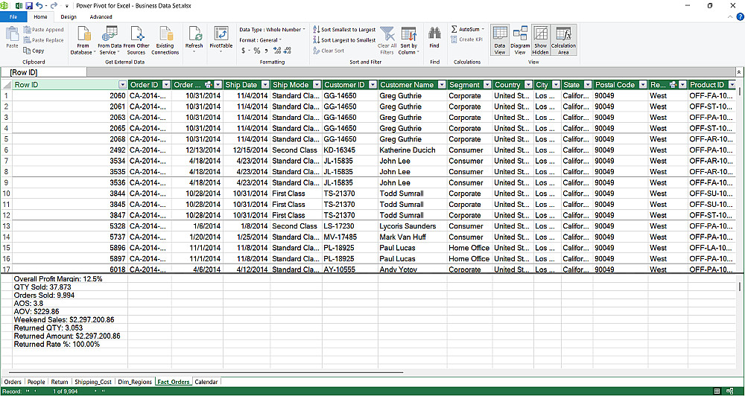This screenshot has height=396, width=745.
Task: Select the Order ID column header
Action: [x=145, y=85]
